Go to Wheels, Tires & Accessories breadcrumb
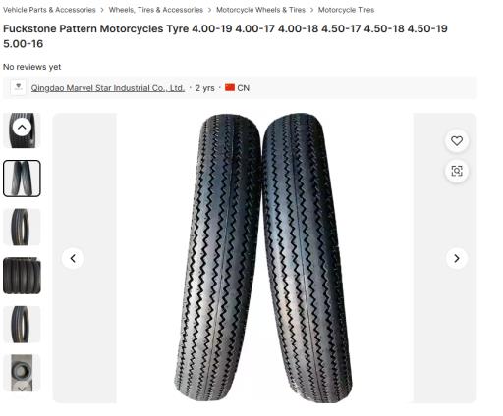Image resolution: width=503 pixels, height=416 pixels. pos(156,10)
